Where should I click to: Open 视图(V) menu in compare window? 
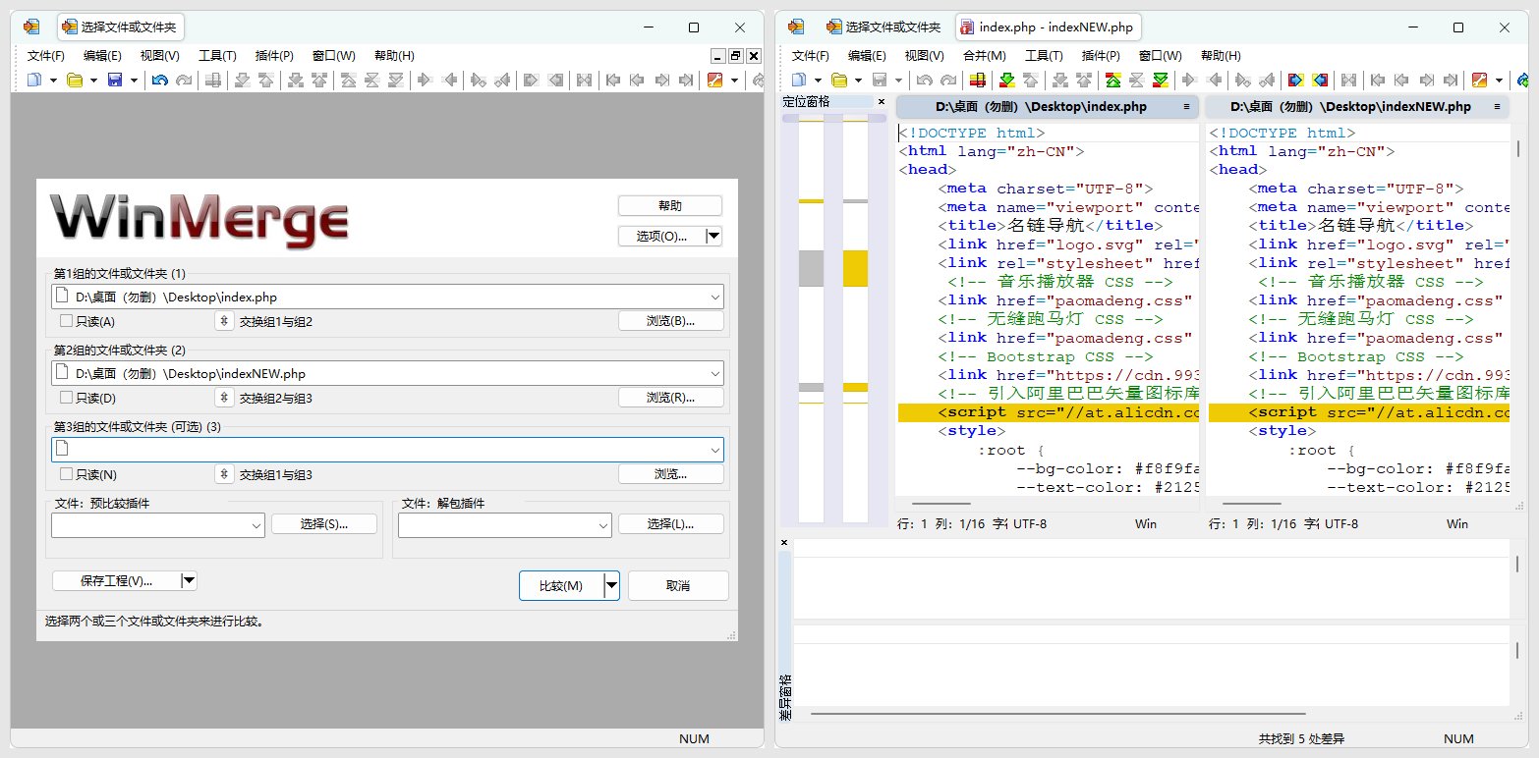coord(925,56)
